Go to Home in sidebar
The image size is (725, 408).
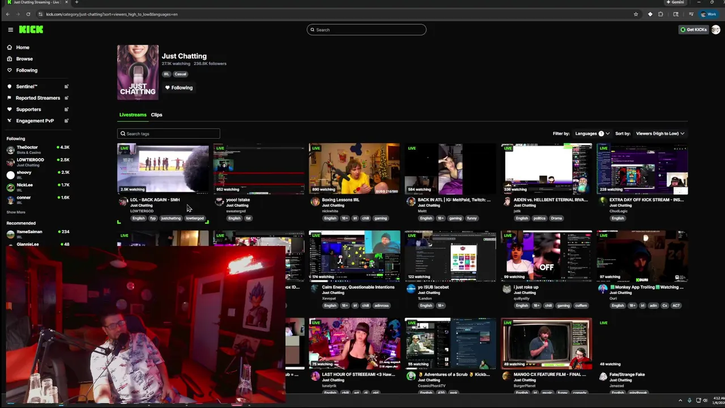[x=23, y=48]
